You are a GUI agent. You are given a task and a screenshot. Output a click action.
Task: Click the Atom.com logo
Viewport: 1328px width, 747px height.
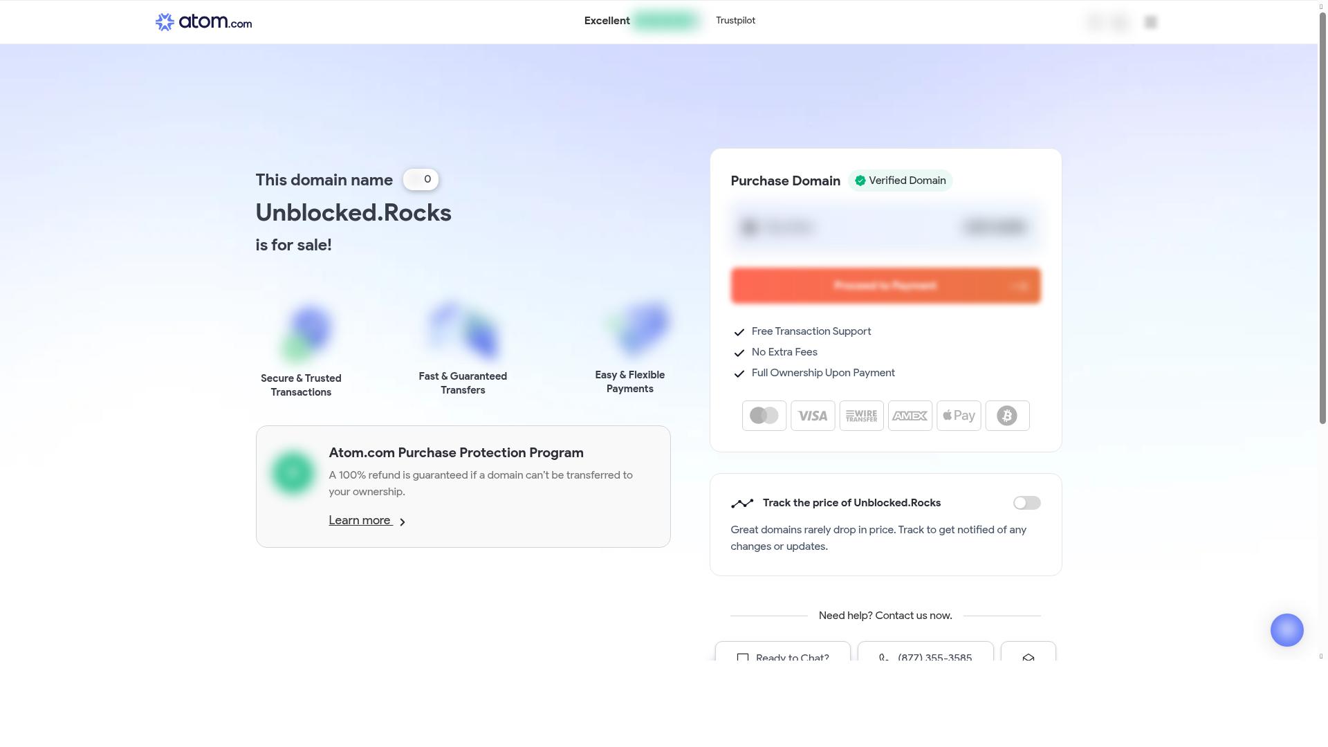click(203, 22)
